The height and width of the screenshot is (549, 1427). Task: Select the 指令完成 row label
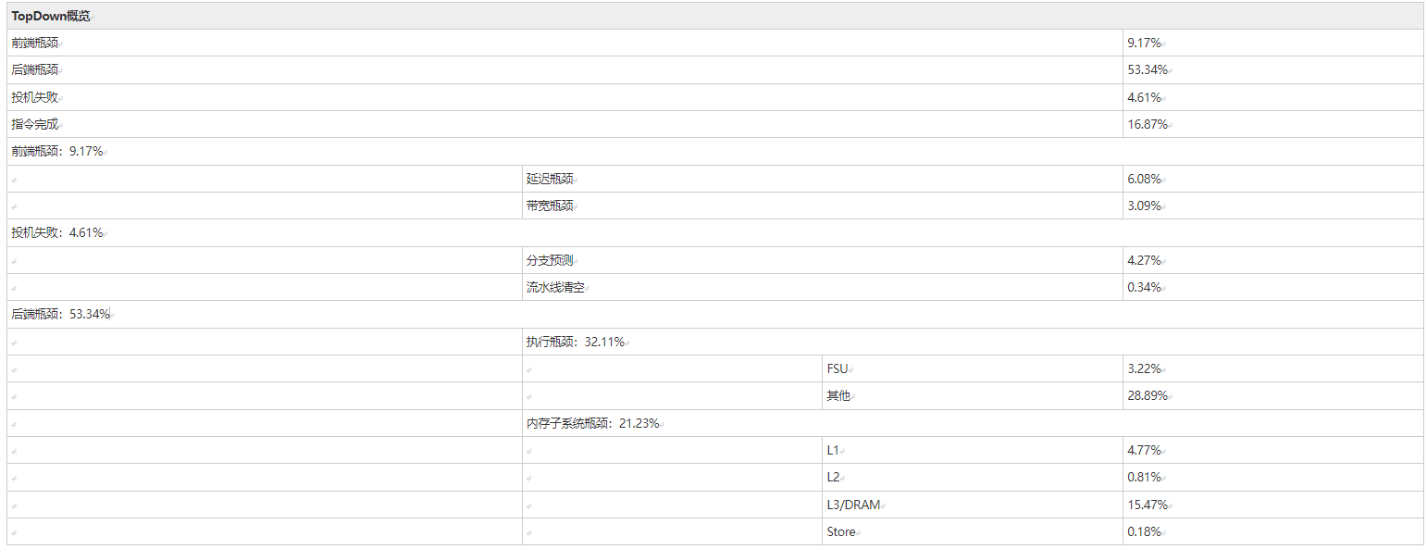coord(34,125)
